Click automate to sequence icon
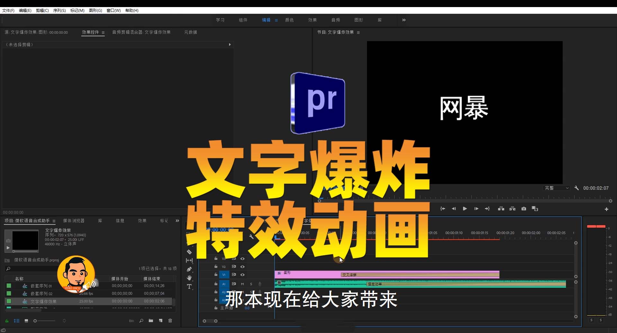 pos(131,321)
